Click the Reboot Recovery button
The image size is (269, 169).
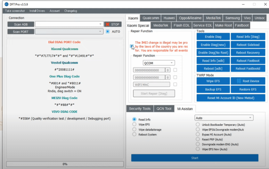pos(248,53)
